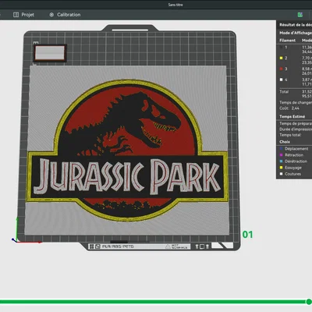Select filament 1 black color swatch
Image resolution: width=312 pixels, height=312 pixels.
[x=281, y=48]
